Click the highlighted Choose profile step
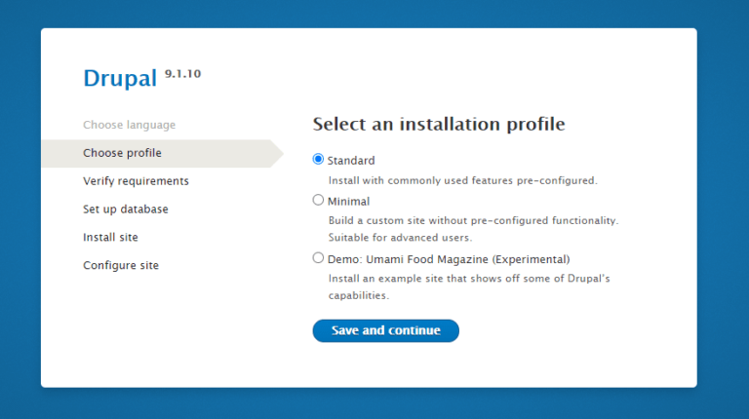 click(122, 153)
